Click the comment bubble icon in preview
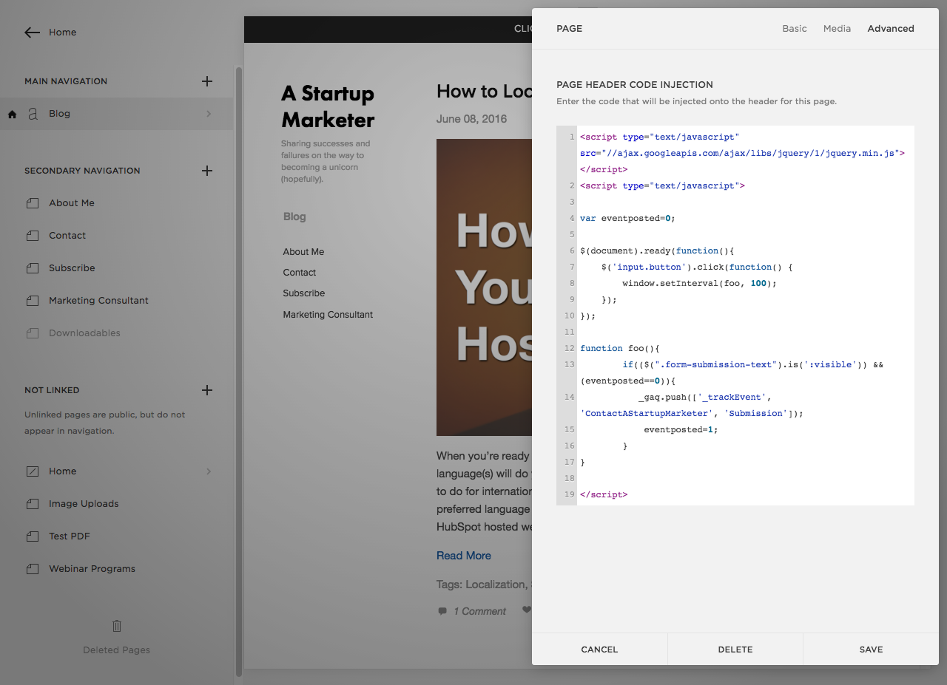Screen dimensions: 947x685 (x=442, y=611)
